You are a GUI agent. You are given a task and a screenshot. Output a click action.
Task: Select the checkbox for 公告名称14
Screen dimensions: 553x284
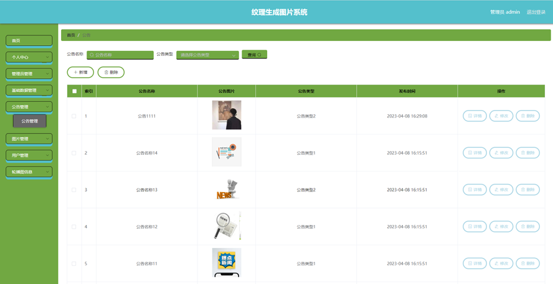(74, 153)
